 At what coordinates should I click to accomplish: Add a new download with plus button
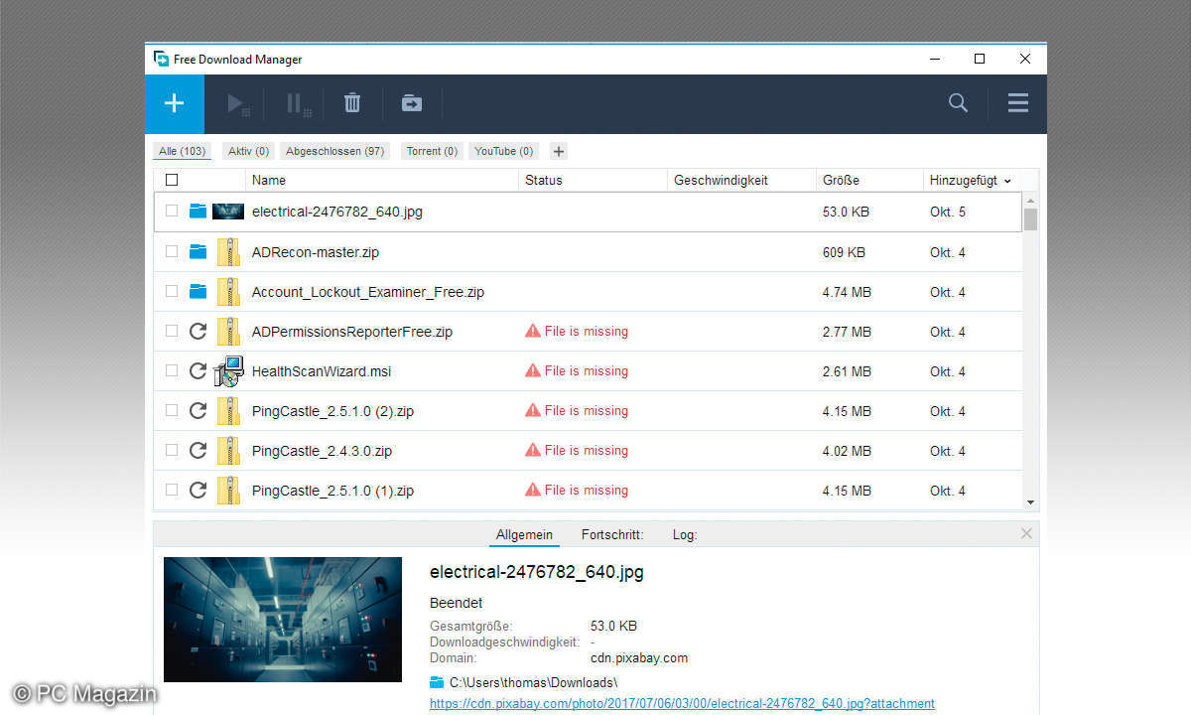tap(174, 103)
